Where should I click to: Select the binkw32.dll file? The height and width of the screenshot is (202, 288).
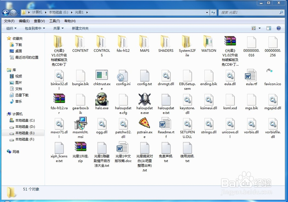(x=59, y=76)
